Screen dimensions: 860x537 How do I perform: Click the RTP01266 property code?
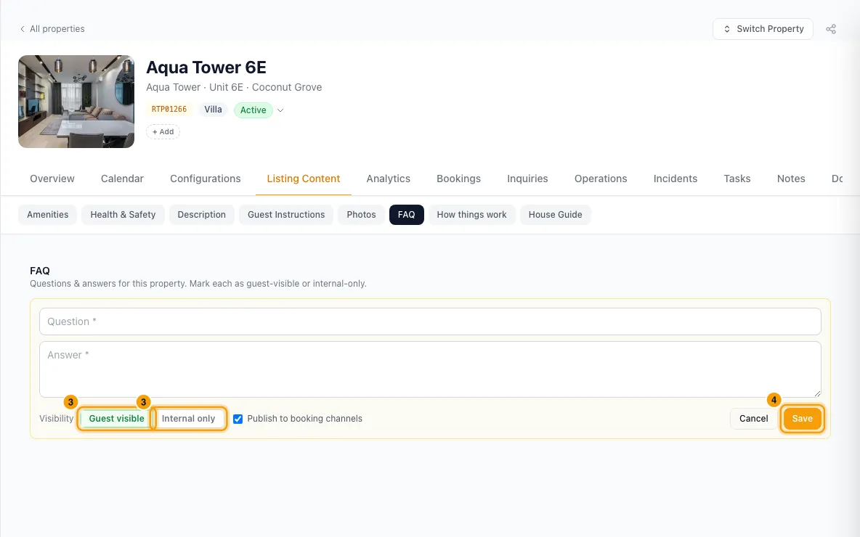169,109
